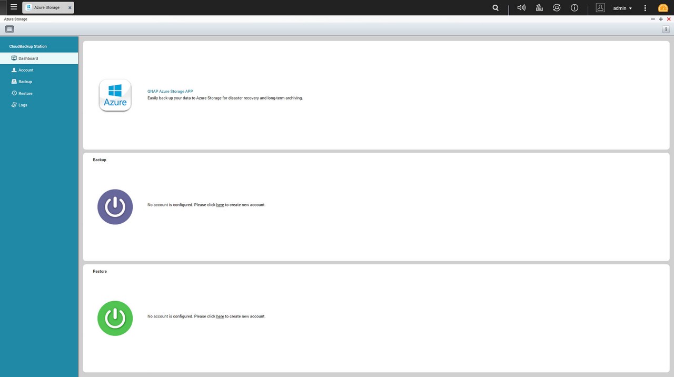Screen dimensions: 674x377
Task: Click the Backup panel heading text
Action: pos(100,160)
